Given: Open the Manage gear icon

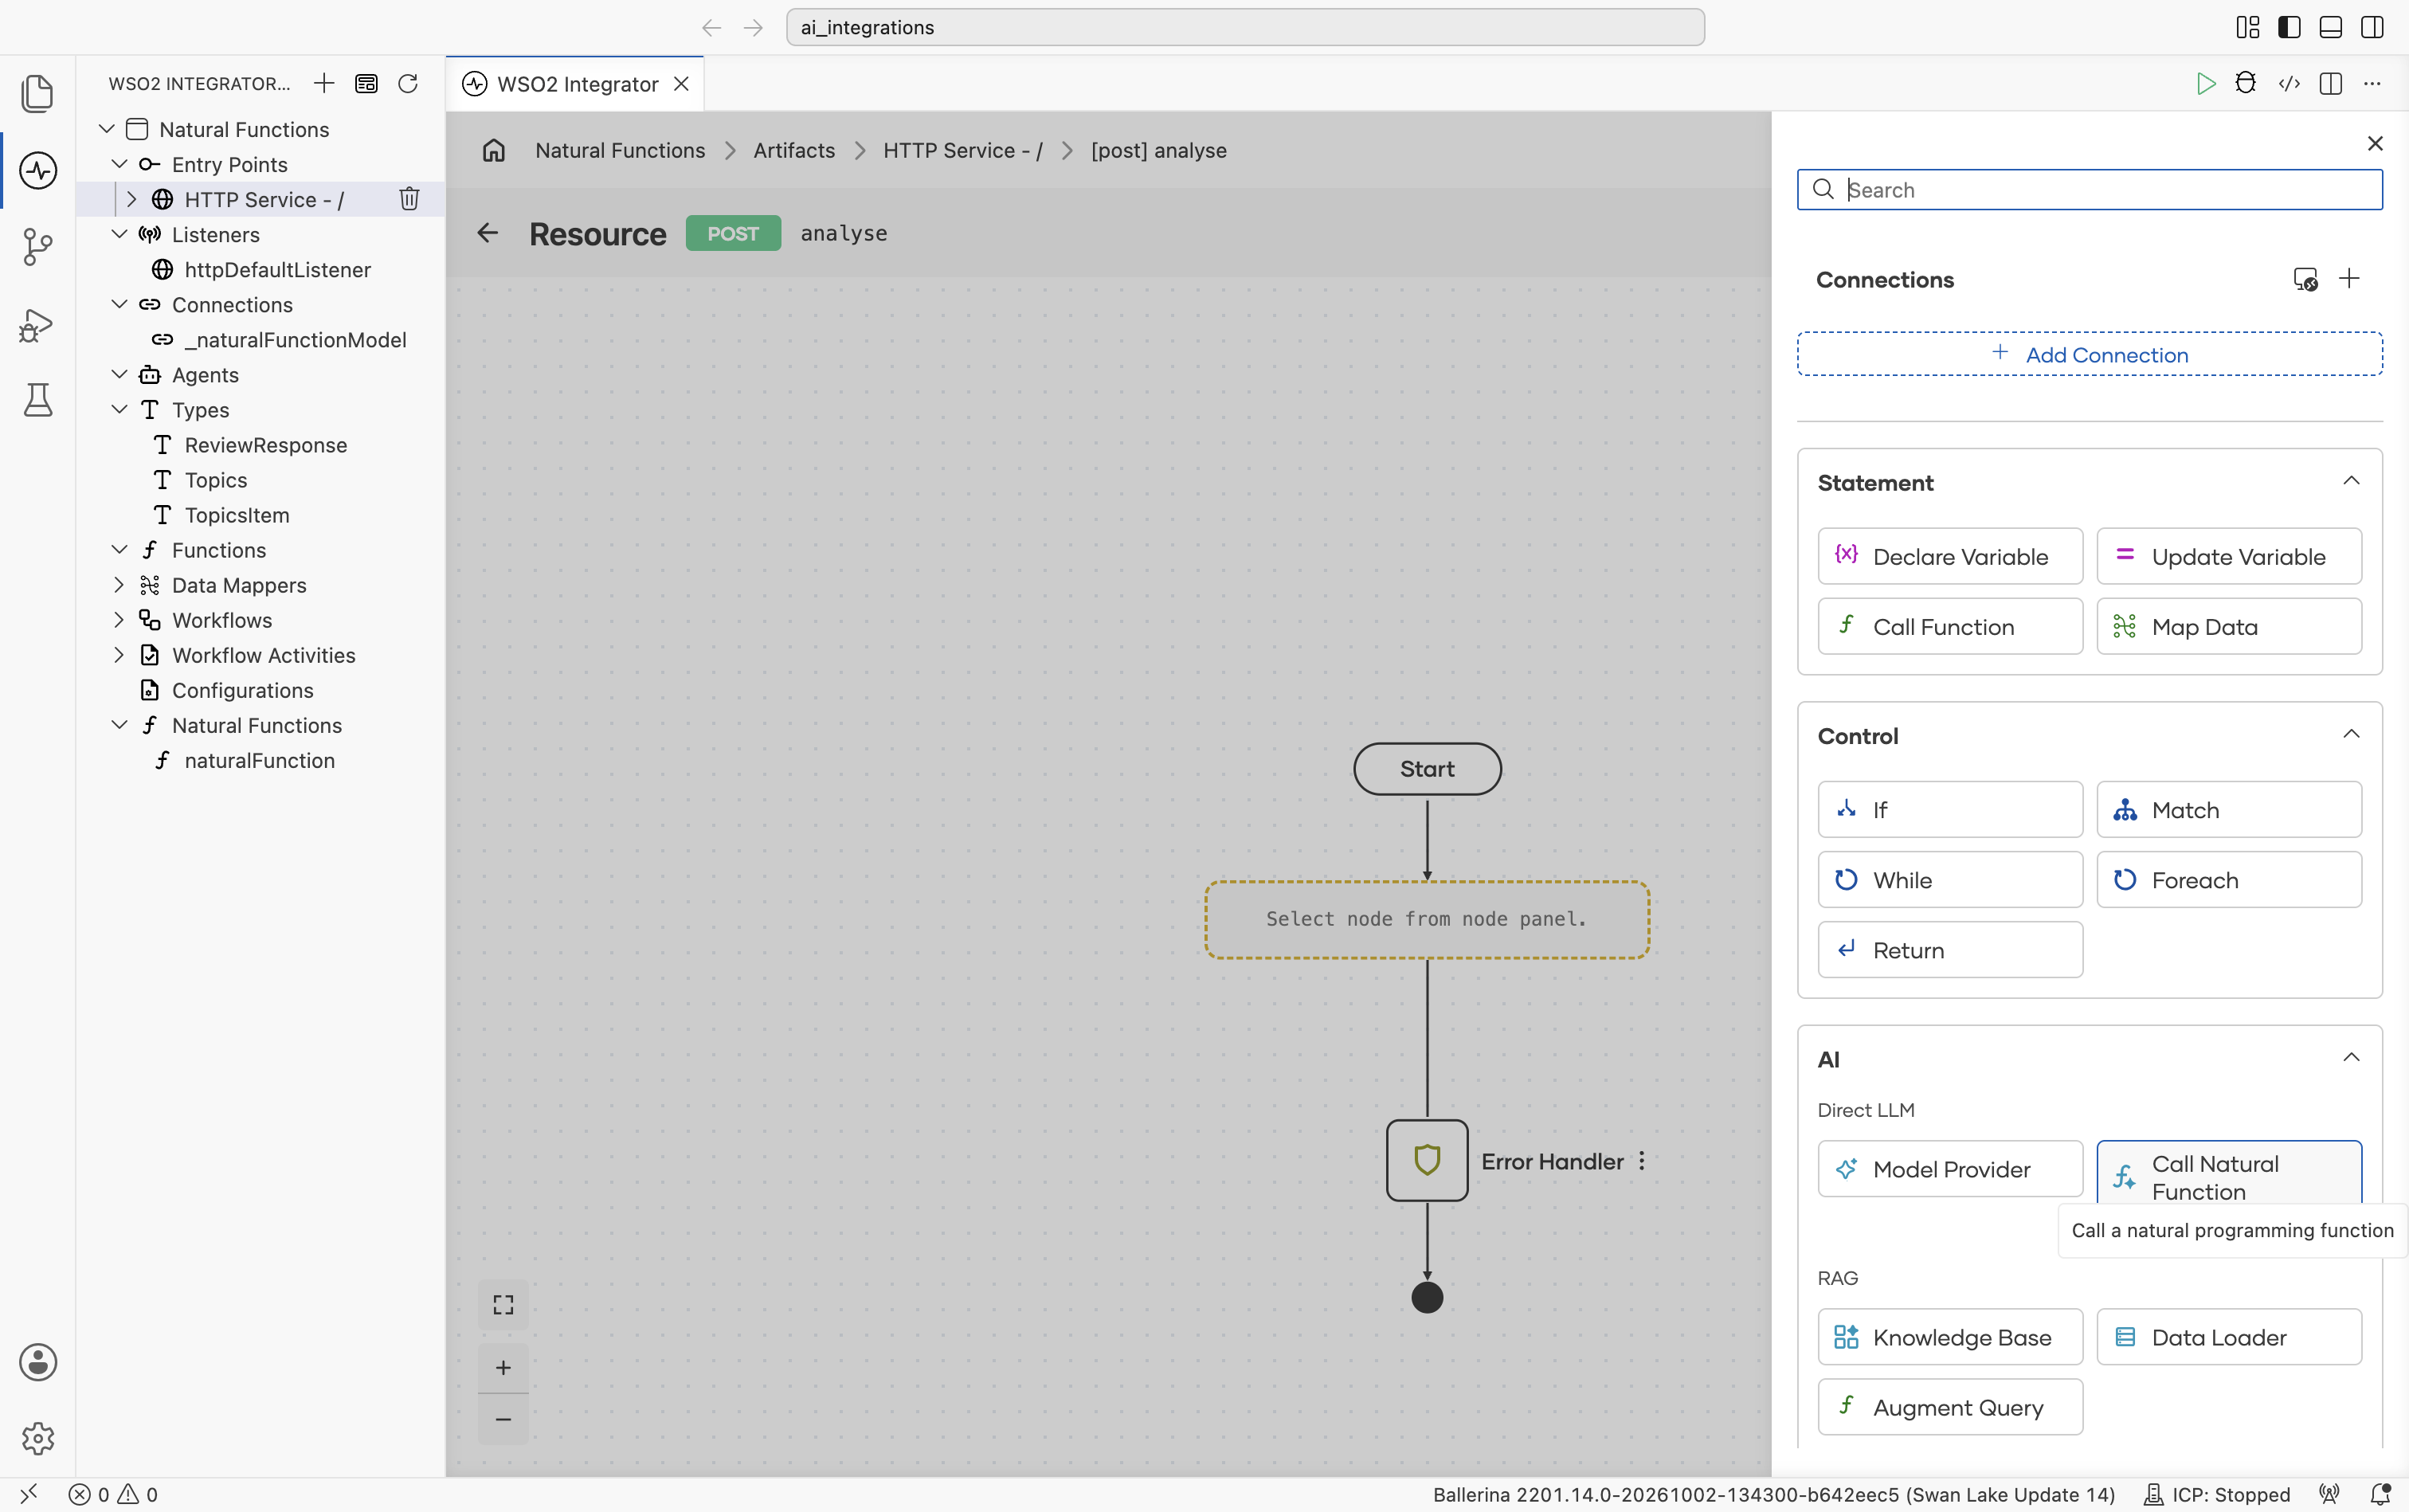Looking at the screenshot, I should (37, 1438).
